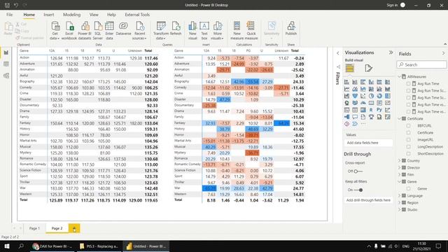Screen dimensions: 448x252
Task: Check the Avg Run Time measure
Action: click(408, 84)
